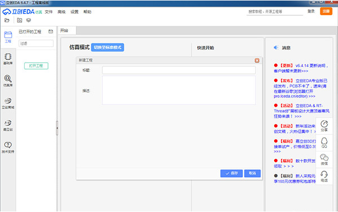This screenshot has height=212, width=338.
Task: Click the 微信 WeChat icon
Action: pos(324,159)
